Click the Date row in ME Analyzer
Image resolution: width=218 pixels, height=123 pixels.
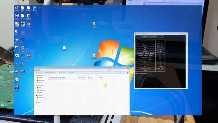(150, 63)
